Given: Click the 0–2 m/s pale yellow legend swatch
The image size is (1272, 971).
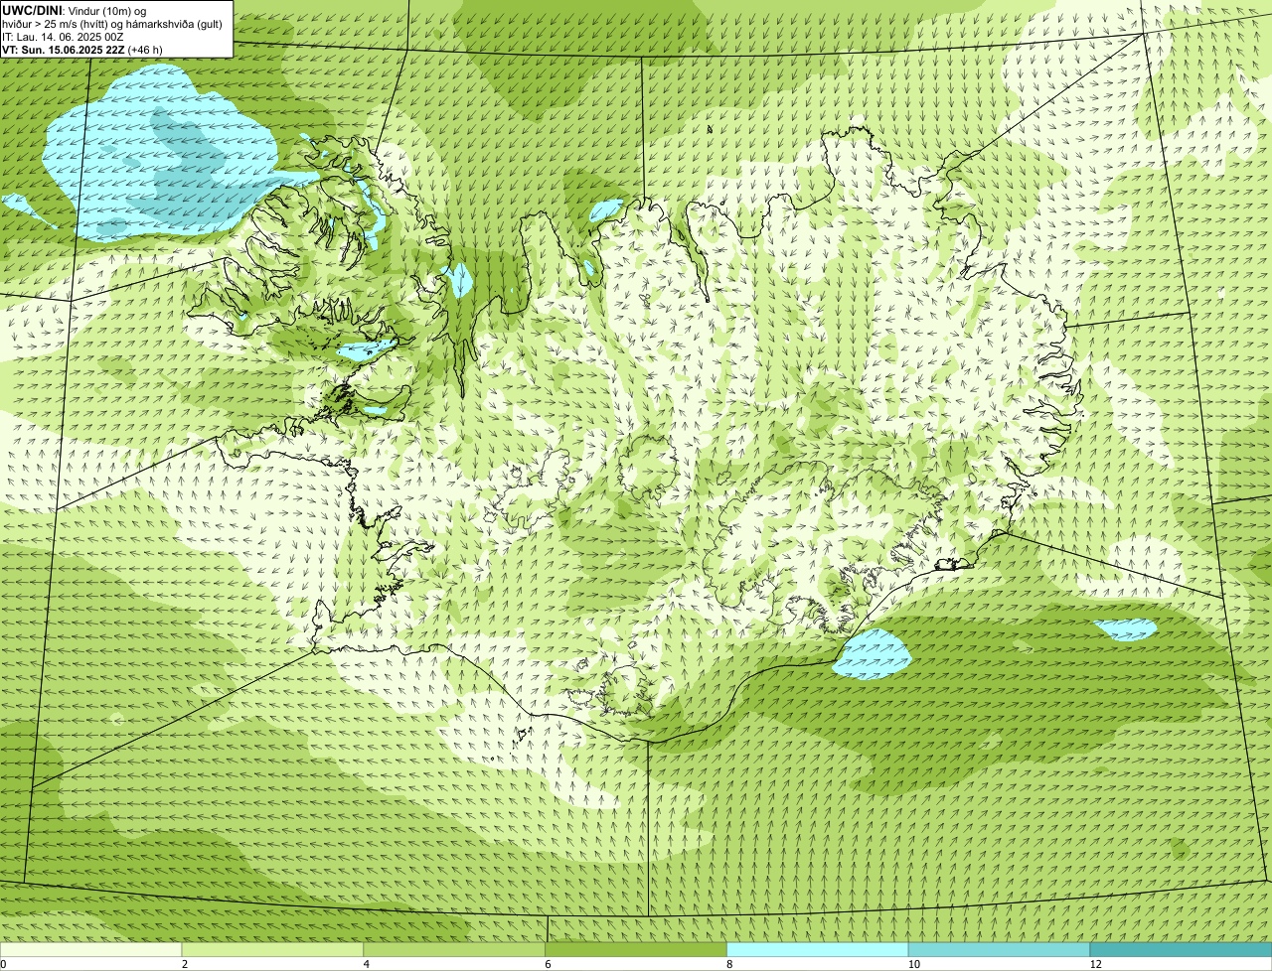Looking at the screenshot, I should click(92, 950).
